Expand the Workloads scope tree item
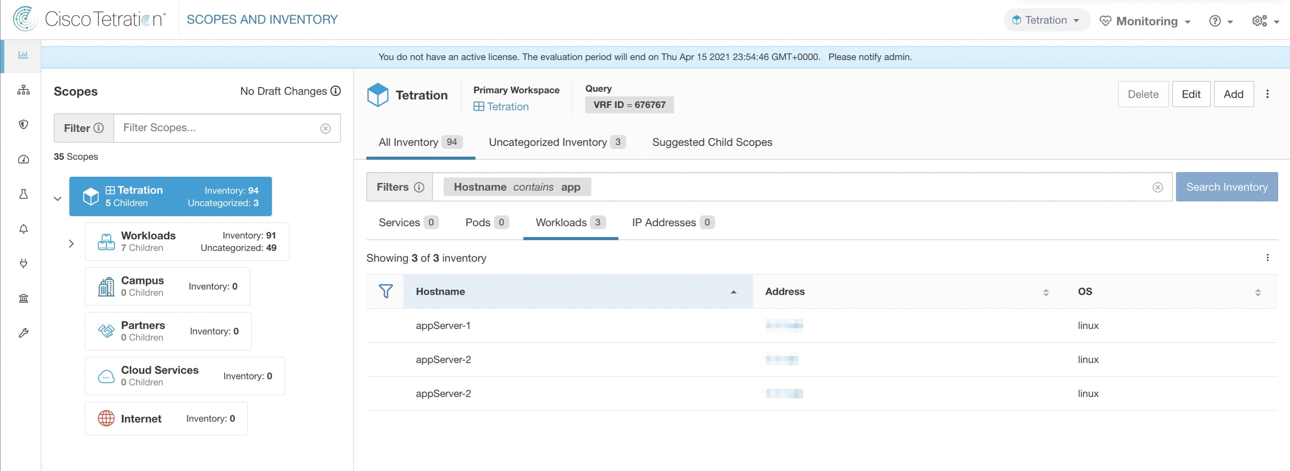1290x471 pixels. pos(71,242)
